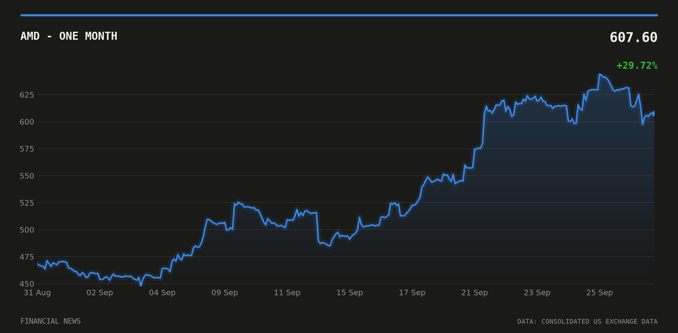The width and height of the screenshot is (678, 333).
Task: Click the 21 Sep date label
Action: 474,293
